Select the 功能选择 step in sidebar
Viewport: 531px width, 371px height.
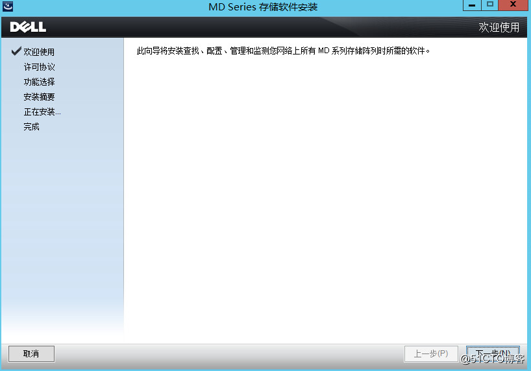pos(40,82)
